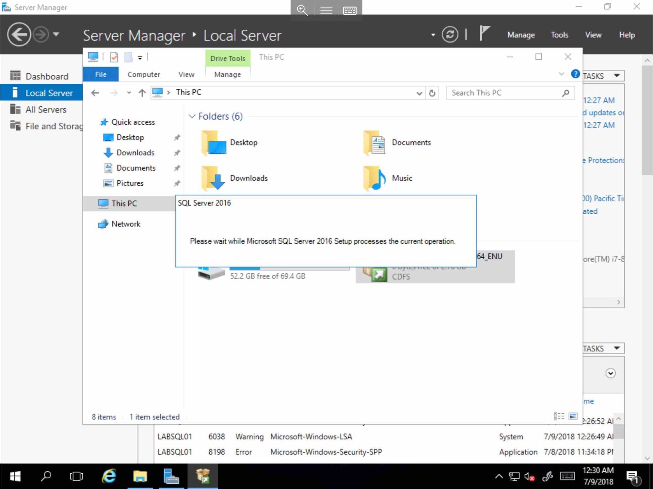Select Quick access in navigation pane
The height and width of the screenshot is (489, 653).
[133, 122]
